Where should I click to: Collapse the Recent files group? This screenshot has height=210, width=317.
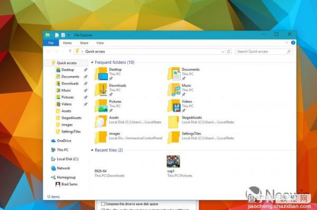coord(92,150)
